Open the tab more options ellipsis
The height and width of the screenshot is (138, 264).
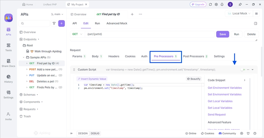[x=141, y=14]
